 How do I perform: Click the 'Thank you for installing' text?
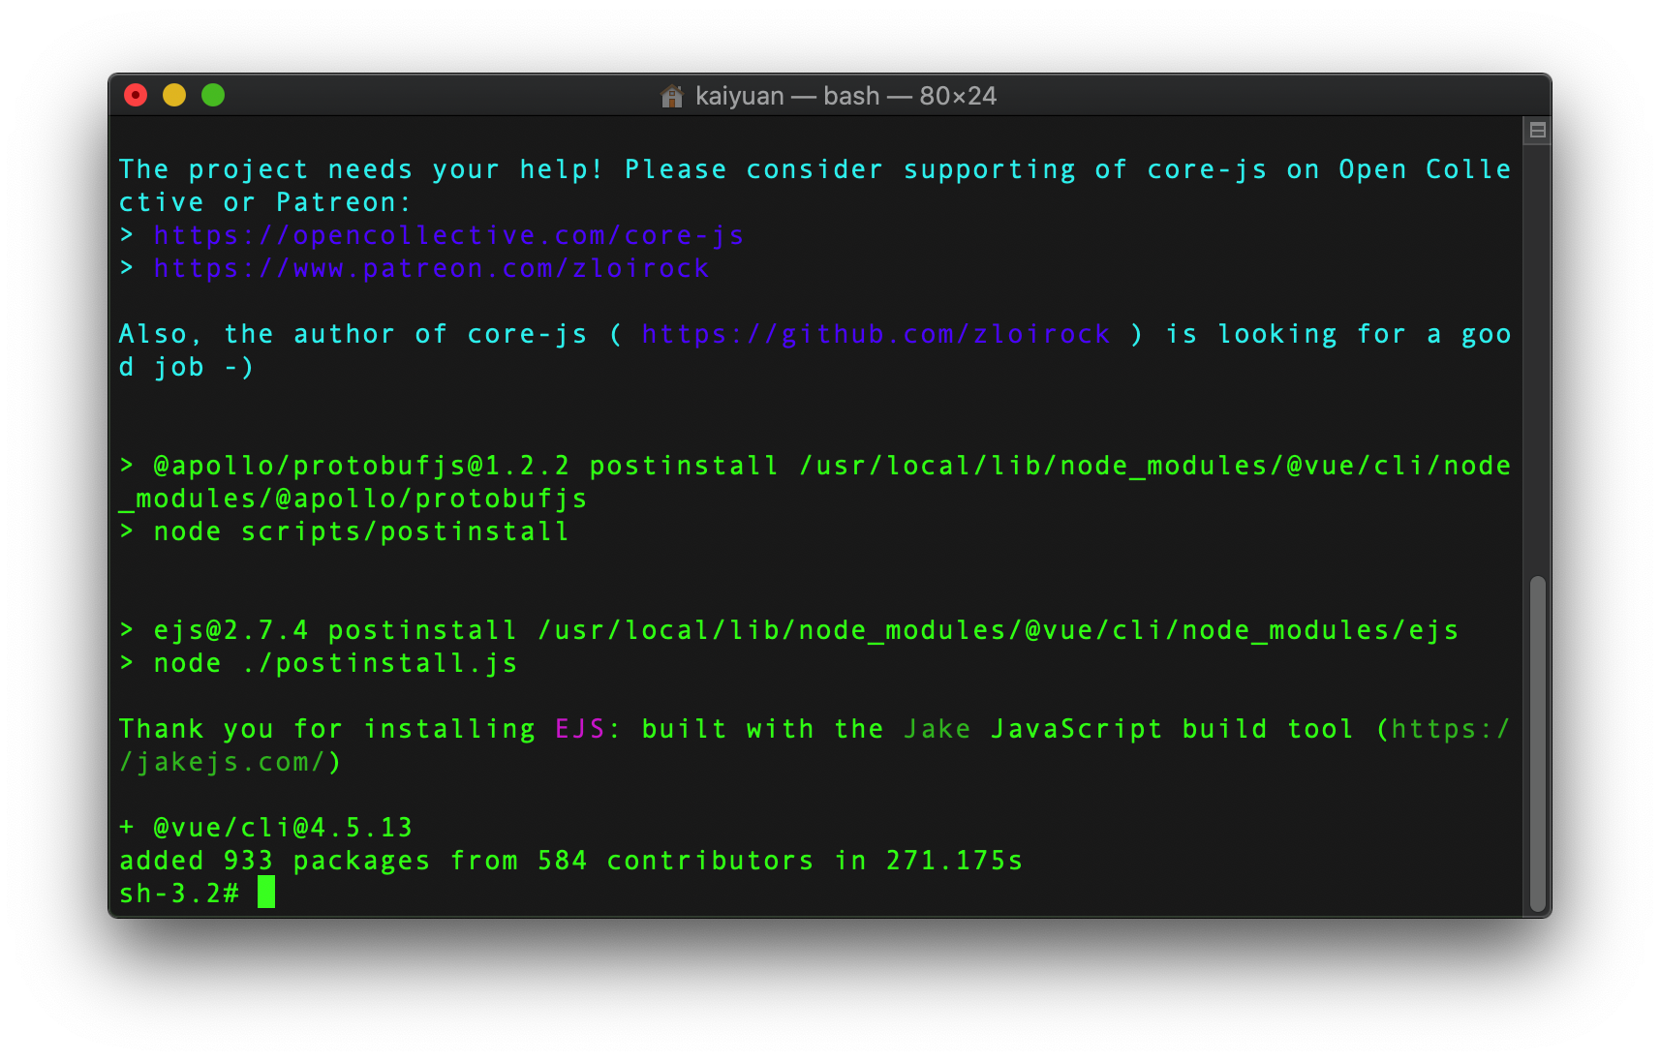[327, 729]
